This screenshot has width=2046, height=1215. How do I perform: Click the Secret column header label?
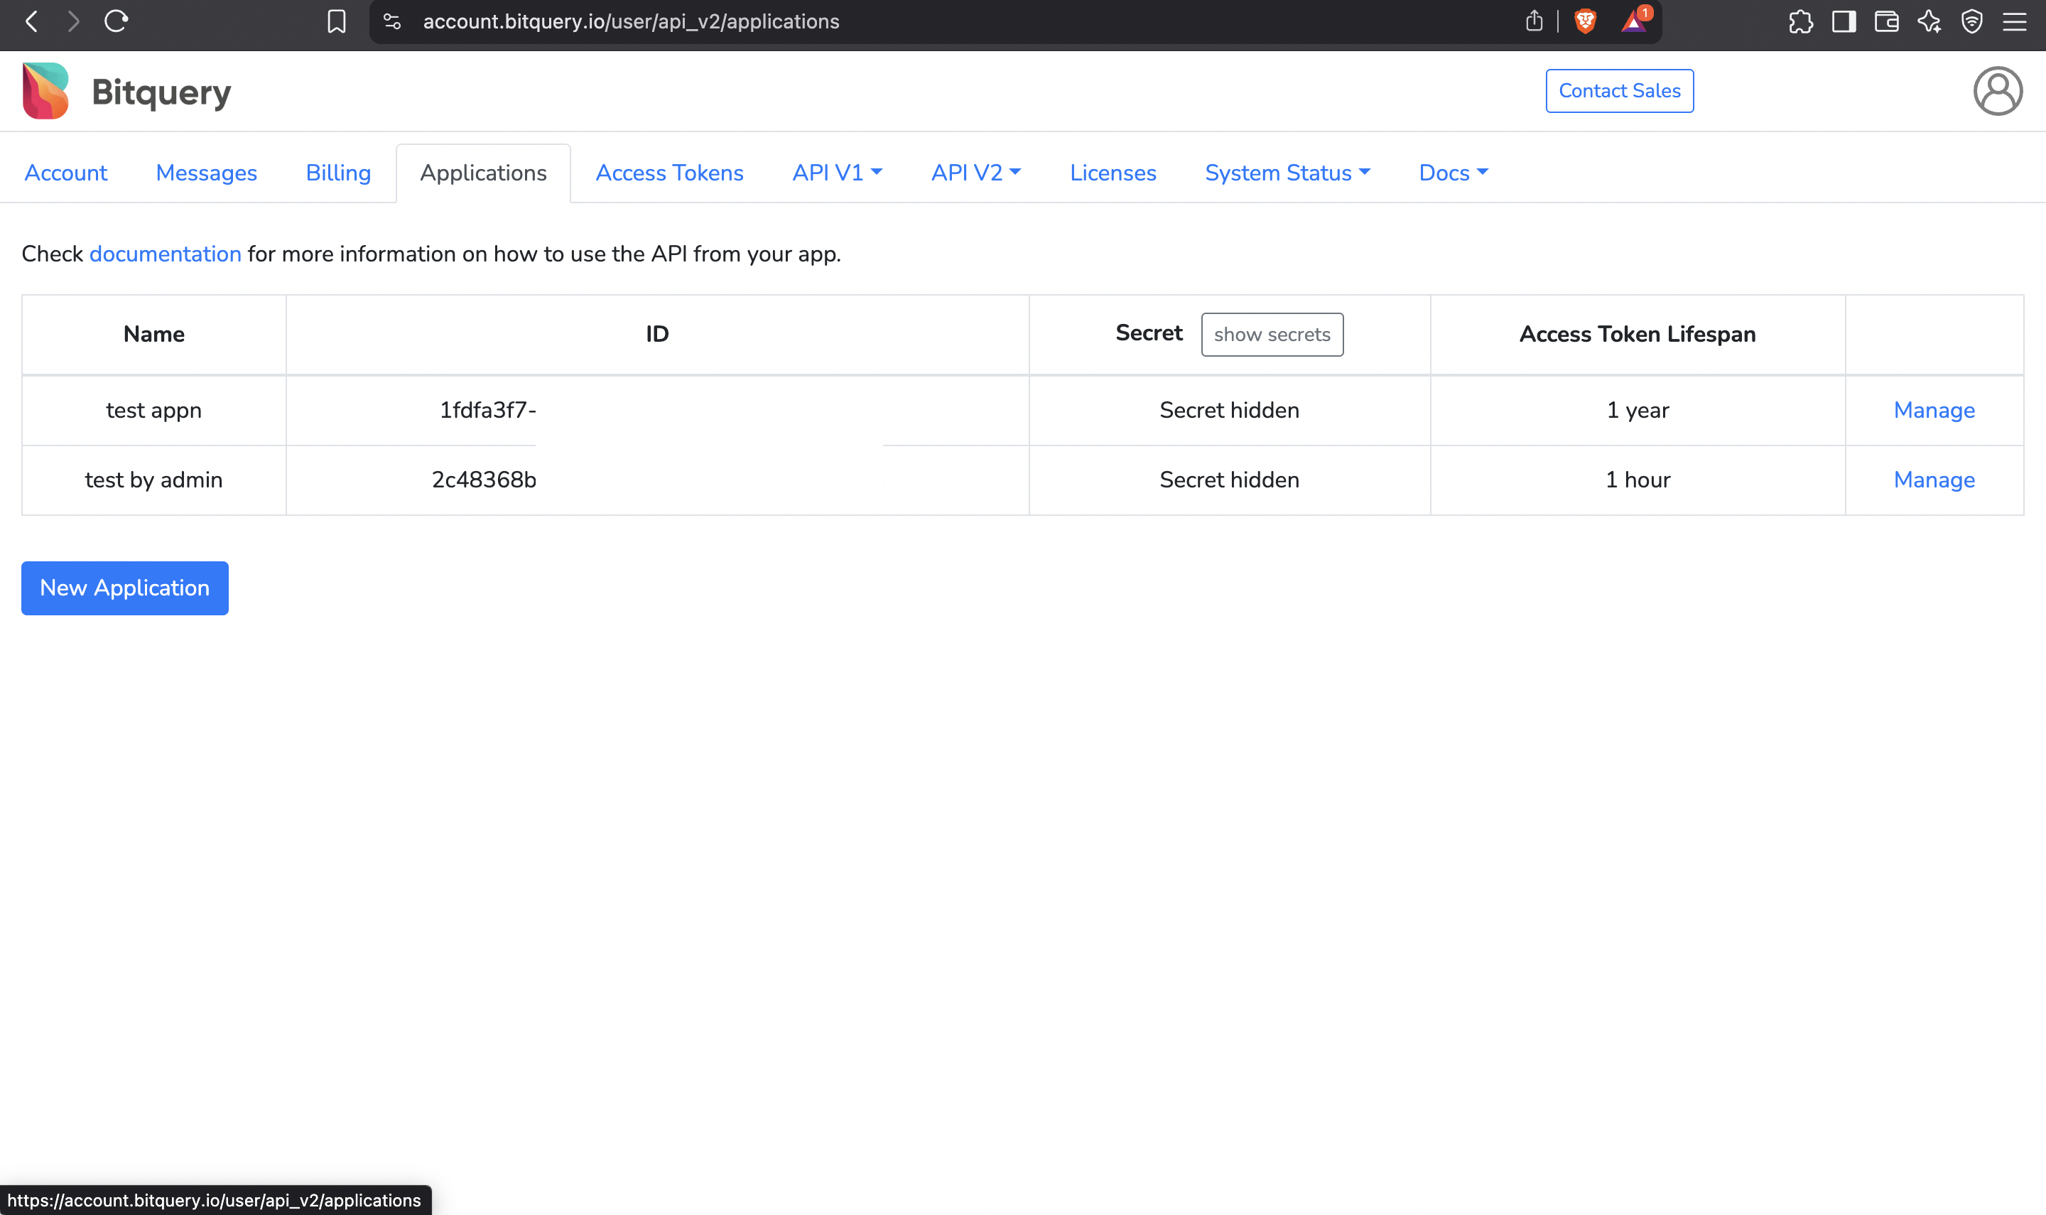pyautogui.click(x=1149, y=333)
